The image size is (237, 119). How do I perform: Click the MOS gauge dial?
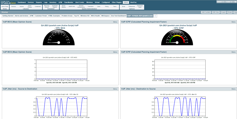(x=59, y=38)
